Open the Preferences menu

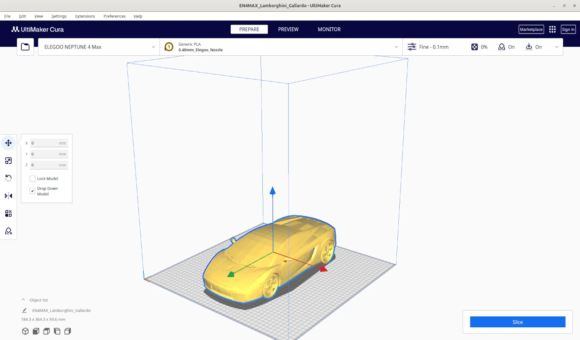[114, 16]
